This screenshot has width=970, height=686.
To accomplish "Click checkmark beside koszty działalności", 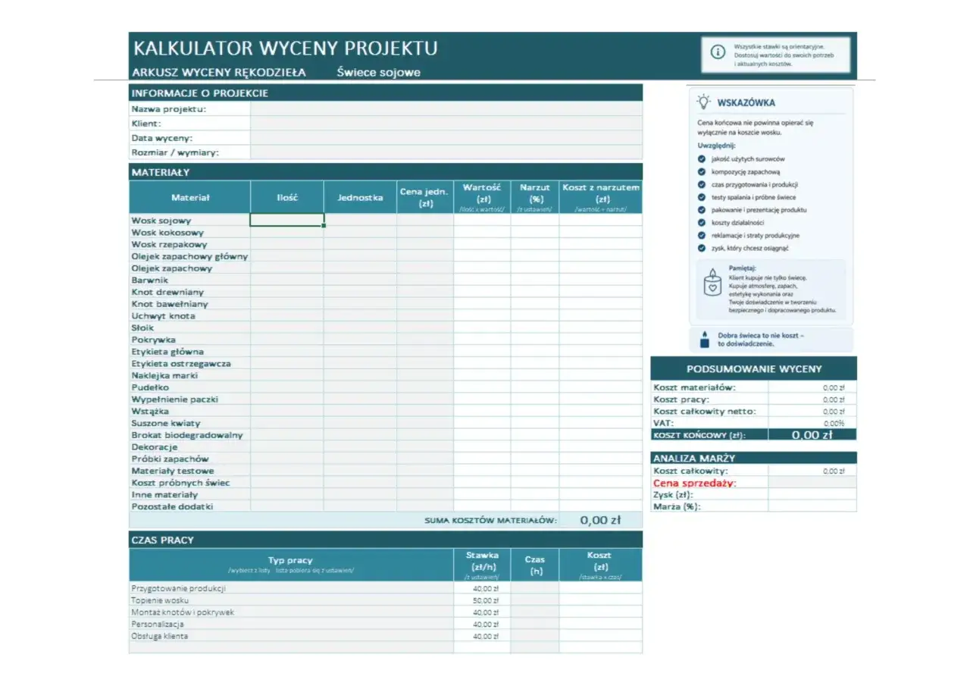I will tap(702, 223).
